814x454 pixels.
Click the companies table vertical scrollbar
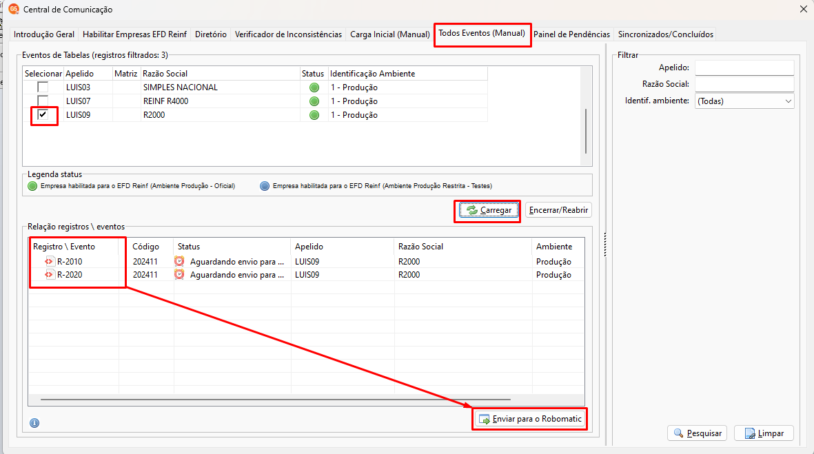click(x=586, y=131)
